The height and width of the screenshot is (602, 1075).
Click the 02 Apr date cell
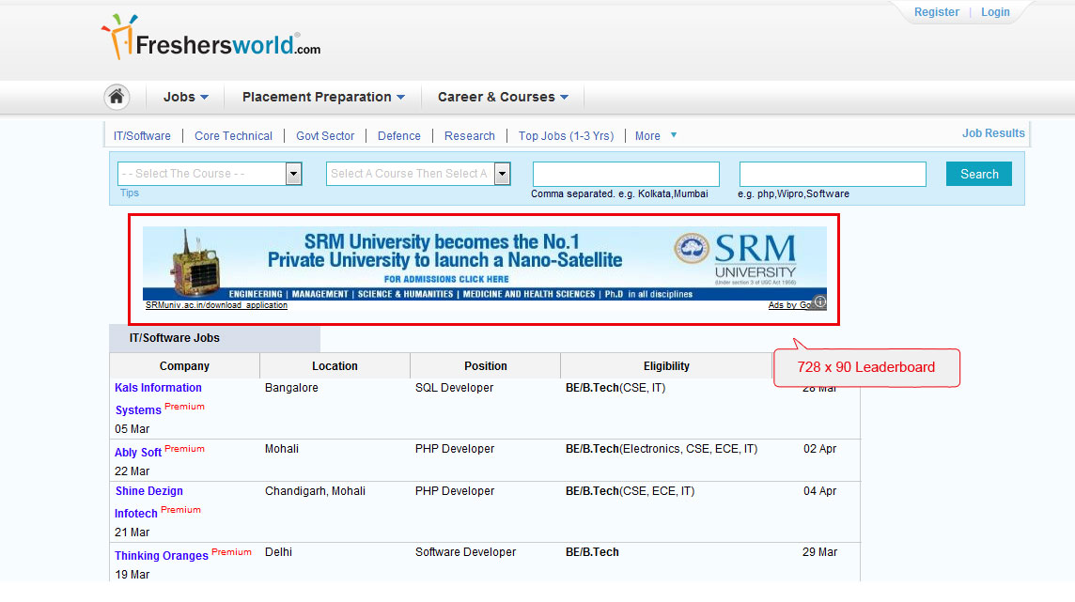tap(820, 449)
